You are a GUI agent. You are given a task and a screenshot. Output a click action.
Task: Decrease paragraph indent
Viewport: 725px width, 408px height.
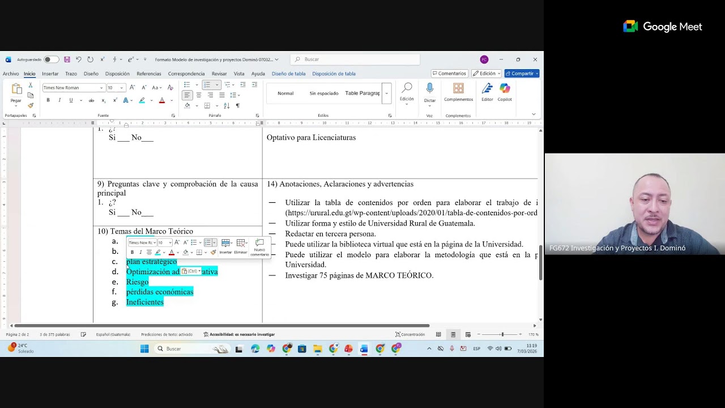point(243,84)
